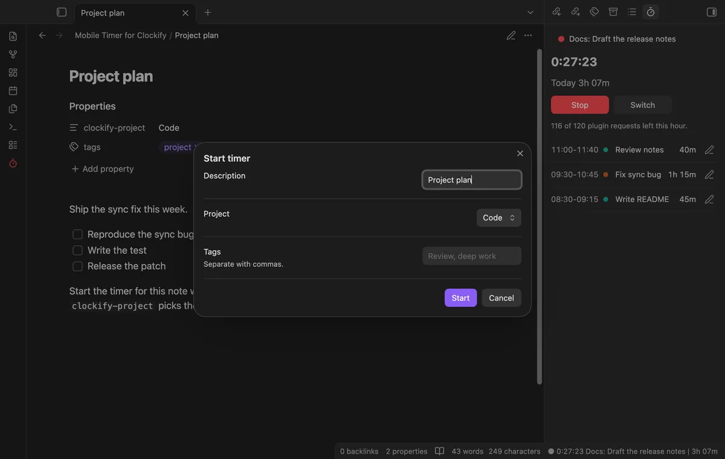
Task: Click the Properties heading
Action: click(92, 106)
